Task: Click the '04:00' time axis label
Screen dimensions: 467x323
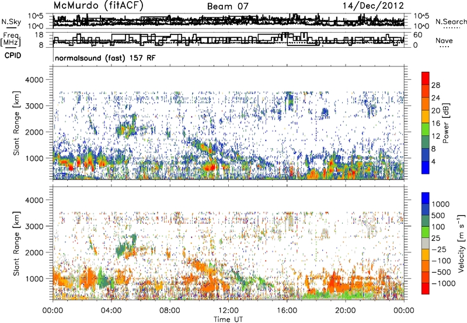Action: [111, 311]
